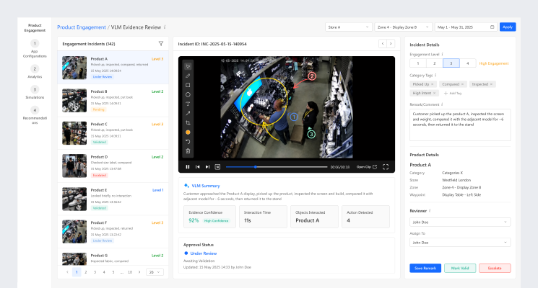Select the crop tool in annotation toolbar
Viewport: 538px width, 288px height.
[x=188, y=123]
